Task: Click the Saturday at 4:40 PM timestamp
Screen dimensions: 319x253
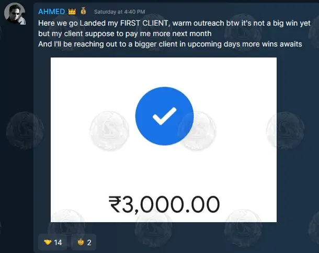Action: point(119,12)
